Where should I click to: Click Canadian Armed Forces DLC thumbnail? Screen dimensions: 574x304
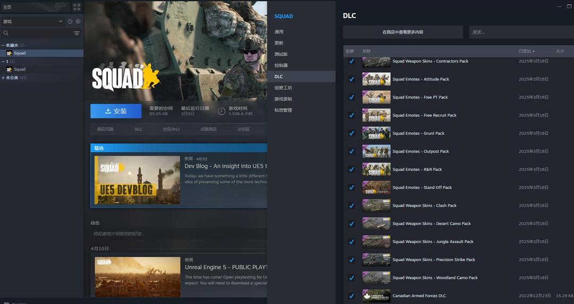click(376, 295)
